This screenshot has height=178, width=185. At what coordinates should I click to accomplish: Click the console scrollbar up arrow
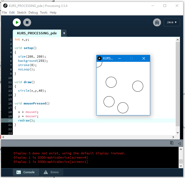181,149
